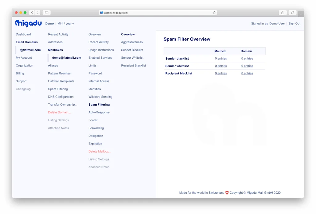This screenshot has width=316, height=214.
Task: Open Pattern Rewrites
Action: click(59, 73)
